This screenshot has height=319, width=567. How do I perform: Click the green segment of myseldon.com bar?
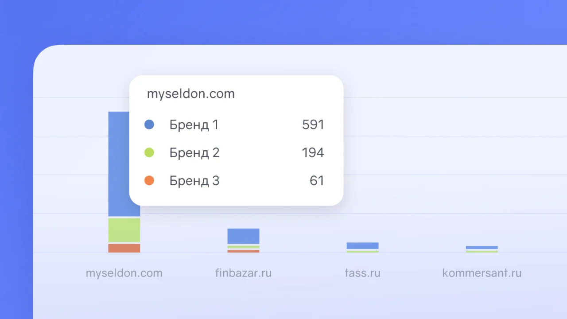[x=124, y=230]
